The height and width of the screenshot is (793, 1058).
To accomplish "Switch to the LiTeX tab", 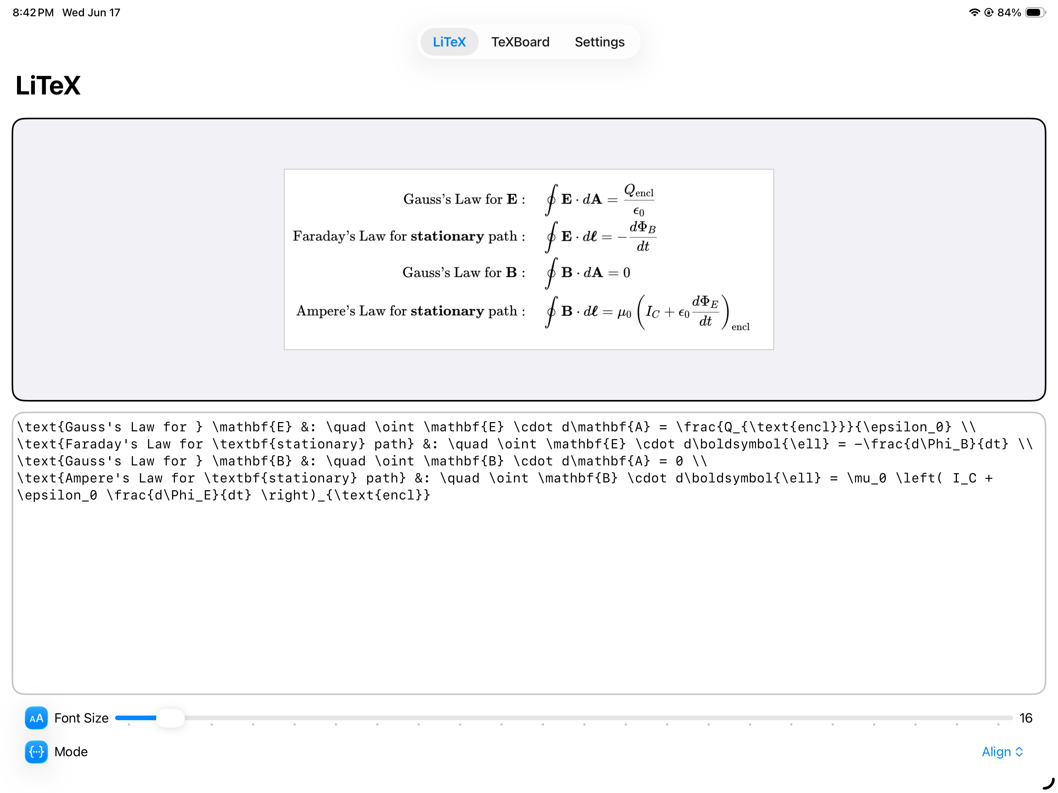I will click(x=449, y=42).
